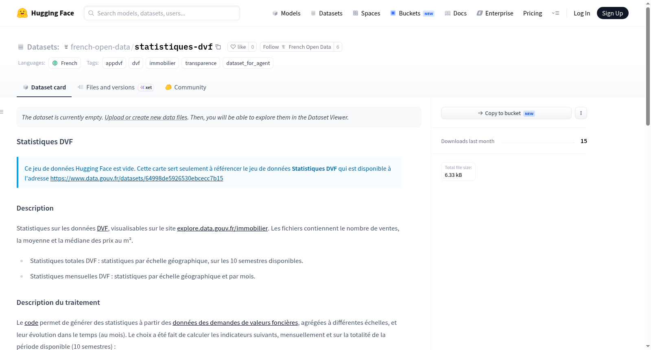Toggle the left sidebar table-of-contents icon
Viewport: 651px width, 350px height.
[2, 112]
